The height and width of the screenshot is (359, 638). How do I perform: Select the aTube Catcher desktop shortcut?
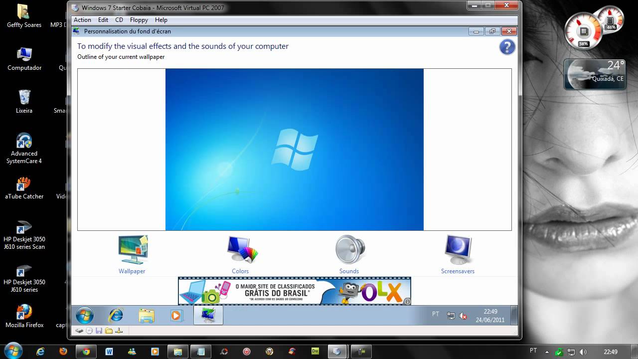(x=24, y=187)
